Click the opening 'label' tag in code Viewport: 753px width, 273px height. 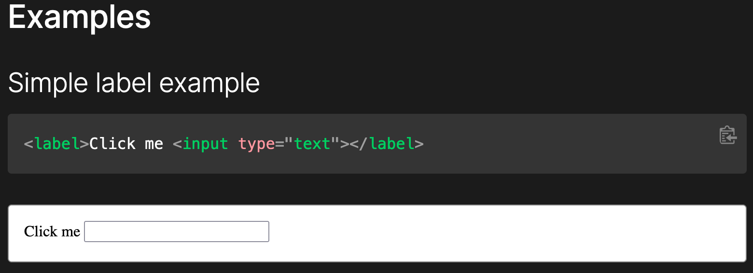pyautogui.click(x=57, y=144)
